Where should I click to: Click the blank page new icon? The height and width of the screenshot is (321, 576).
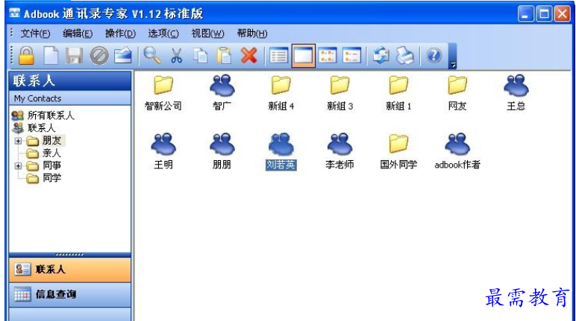click(x=51, y=56)
